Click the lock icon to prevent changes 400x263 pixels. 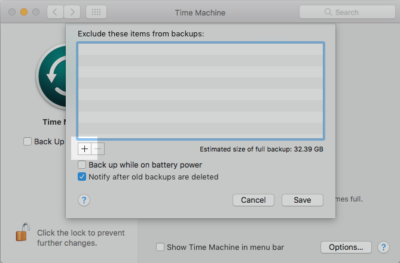(23, 232)
